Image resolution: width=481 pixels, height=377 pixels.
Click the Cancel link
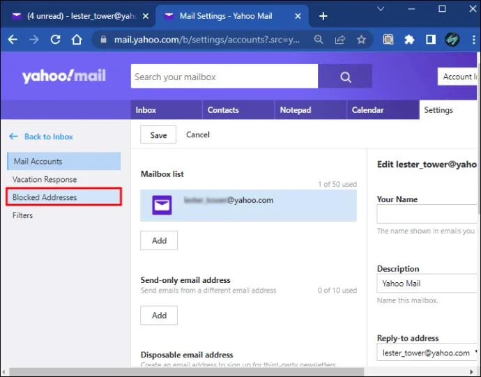198,134
